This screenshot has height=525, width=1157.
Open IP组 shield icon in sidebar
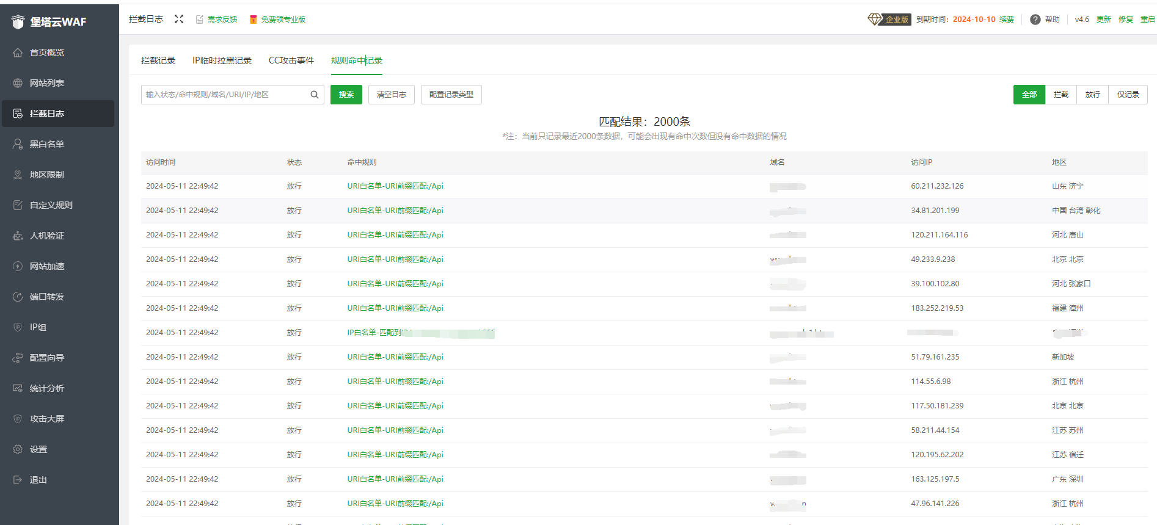click(18, 327)
